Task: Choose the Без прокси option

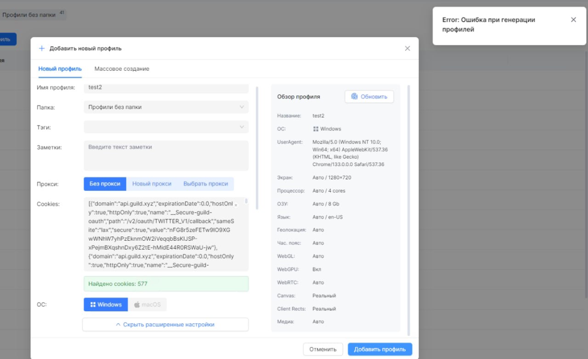Action: coord(105,184)
